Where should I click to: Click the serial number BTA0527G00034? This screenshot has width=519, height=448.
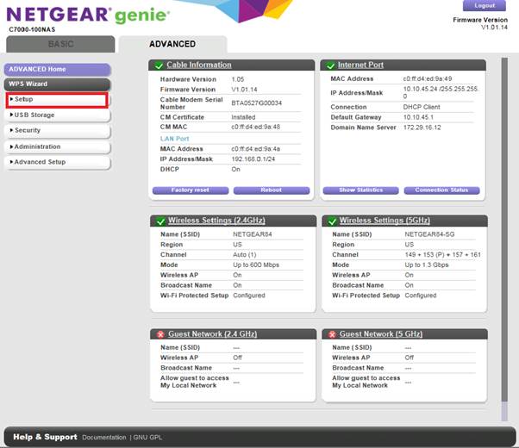(257, 103)
